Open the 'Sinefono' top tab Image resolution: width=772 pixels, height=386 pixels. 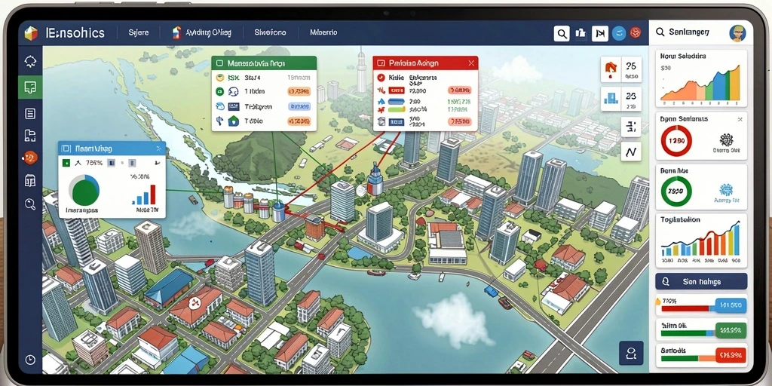270,33
